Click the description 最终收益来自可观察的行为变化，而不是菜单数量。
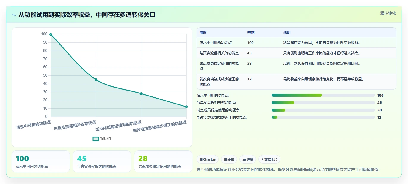 pyautogui.click(x=324, y=79)
